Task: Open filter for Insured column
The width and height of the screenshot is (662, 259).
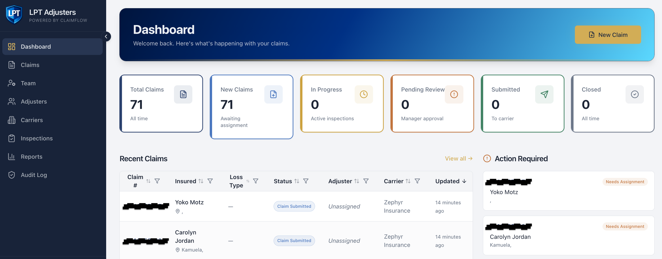Action: point(210,181)
